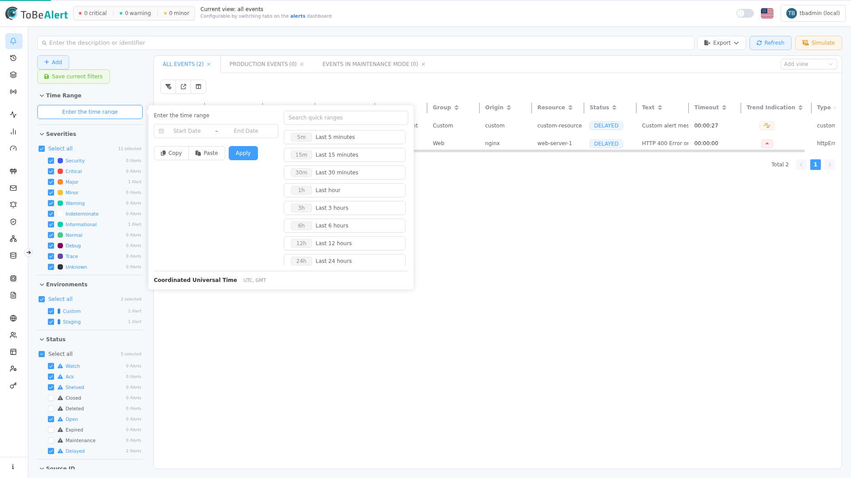This screenshot has height=478, width=851.
Task: Uncheck the Staging environment checkbox
Action: coord(51,322)
